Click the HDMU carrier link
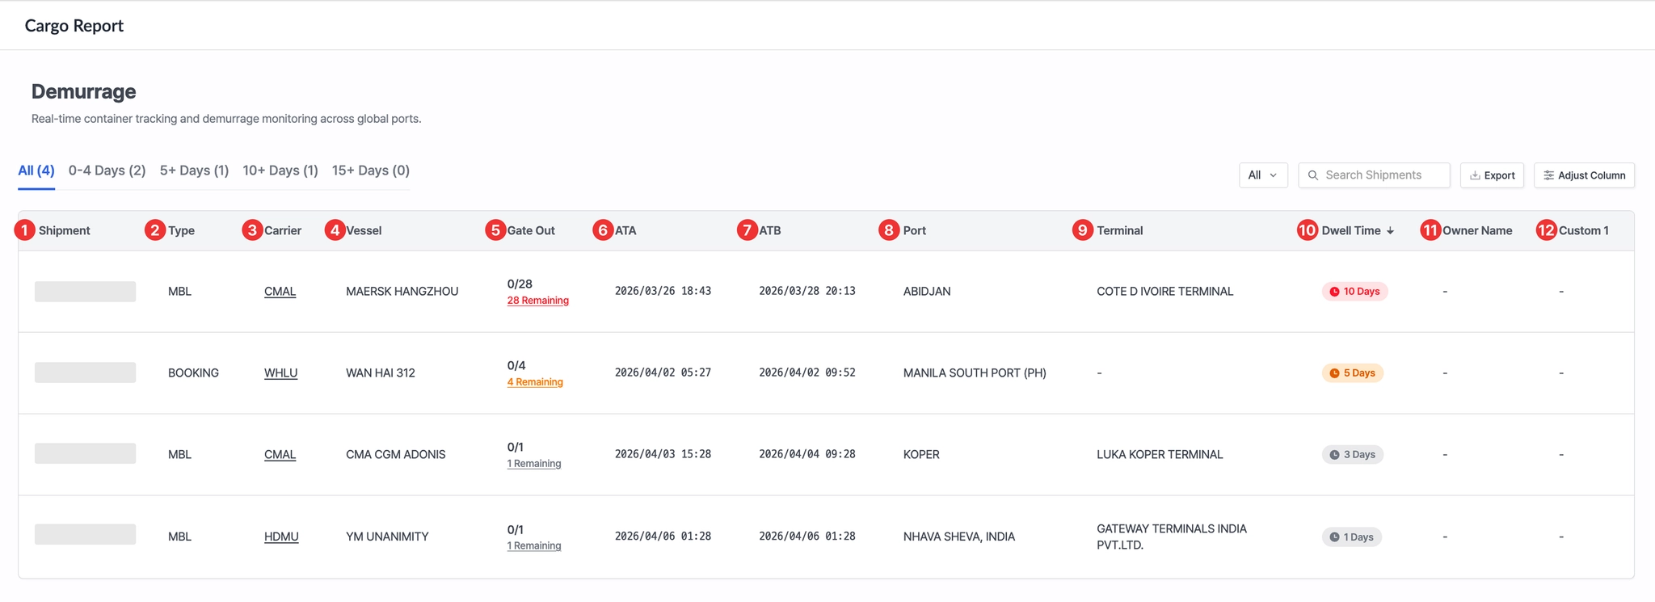 pyautogui.click(x=281, y=537)
